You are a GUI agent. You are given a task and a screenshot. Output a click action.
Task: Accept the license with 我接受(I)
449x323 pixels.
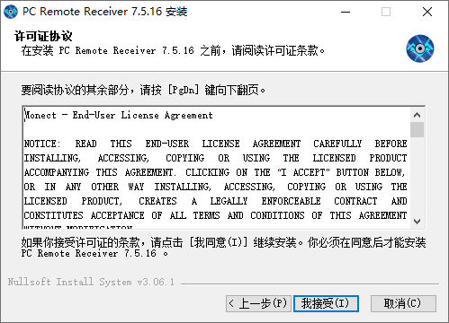coord(326,303)
